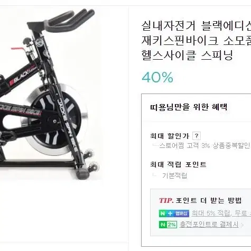The width and height of the screenshot is (251, 251).
Task: Click the N+ 멤버십 badge icon
Action: (x=174, y=213)
